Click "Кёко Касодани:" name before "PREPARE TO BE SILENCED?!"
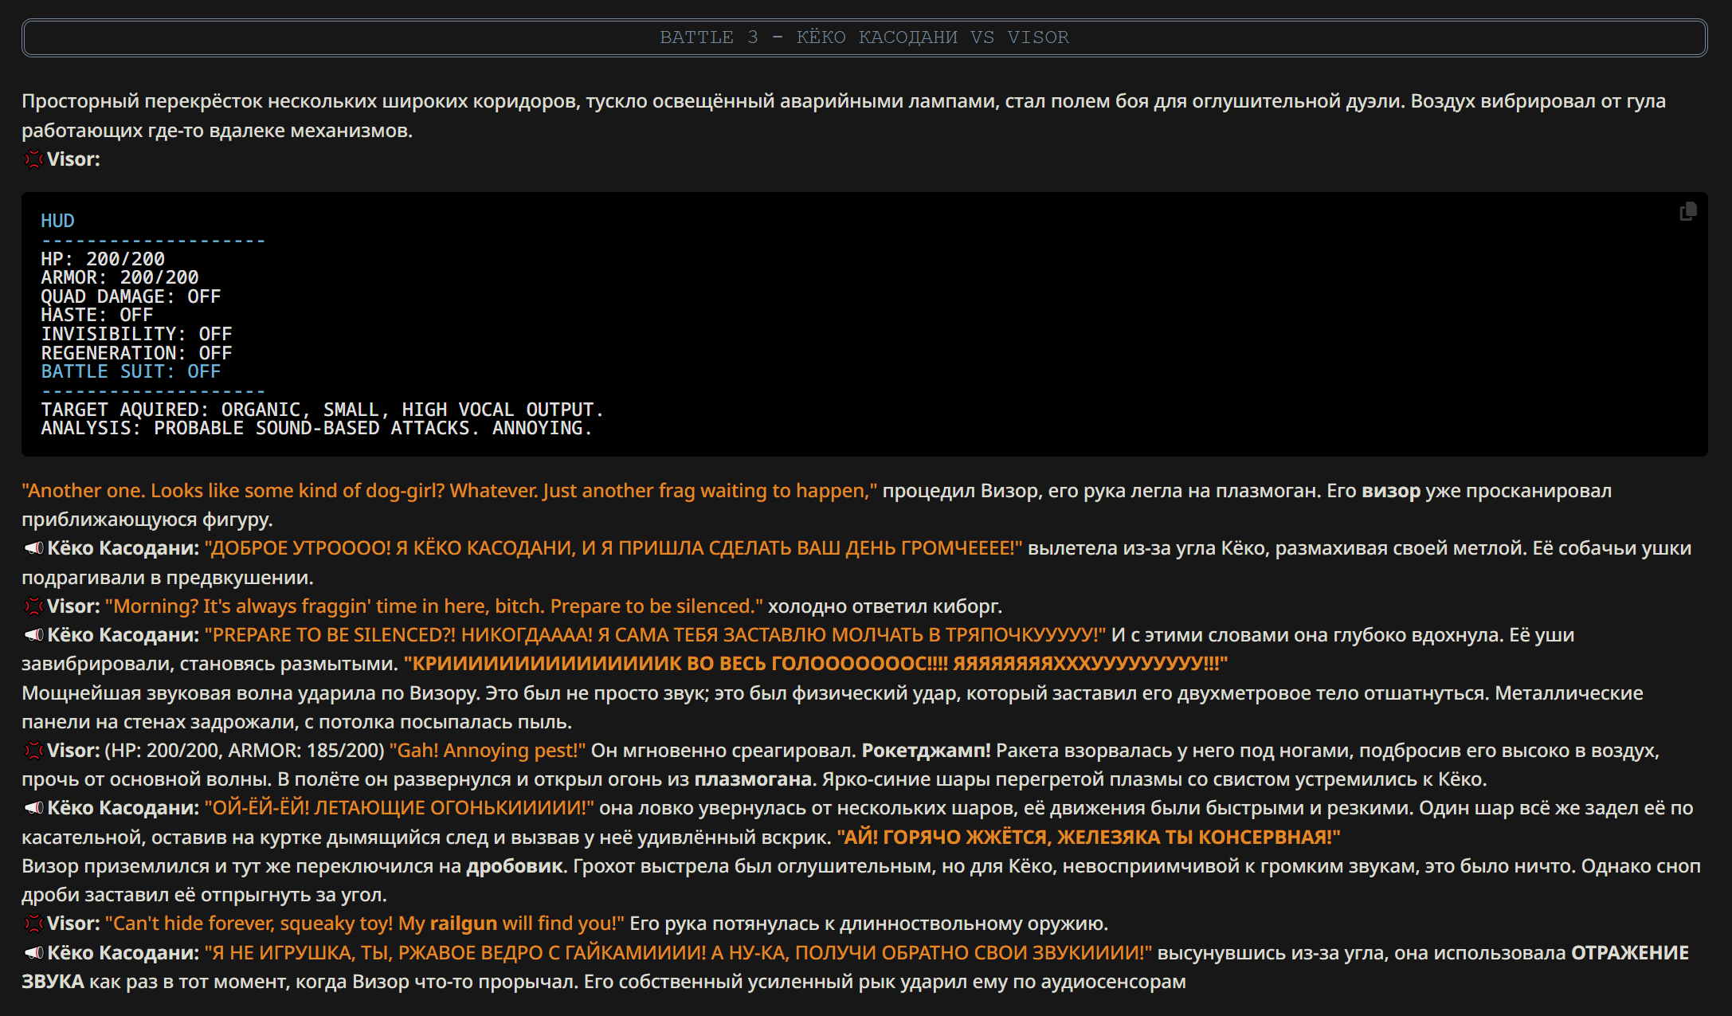 pos(123,635)
